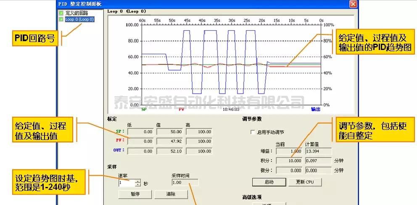Increase the 速率 value with up arrow
The image size is (417, 205).
pos(137,181)
